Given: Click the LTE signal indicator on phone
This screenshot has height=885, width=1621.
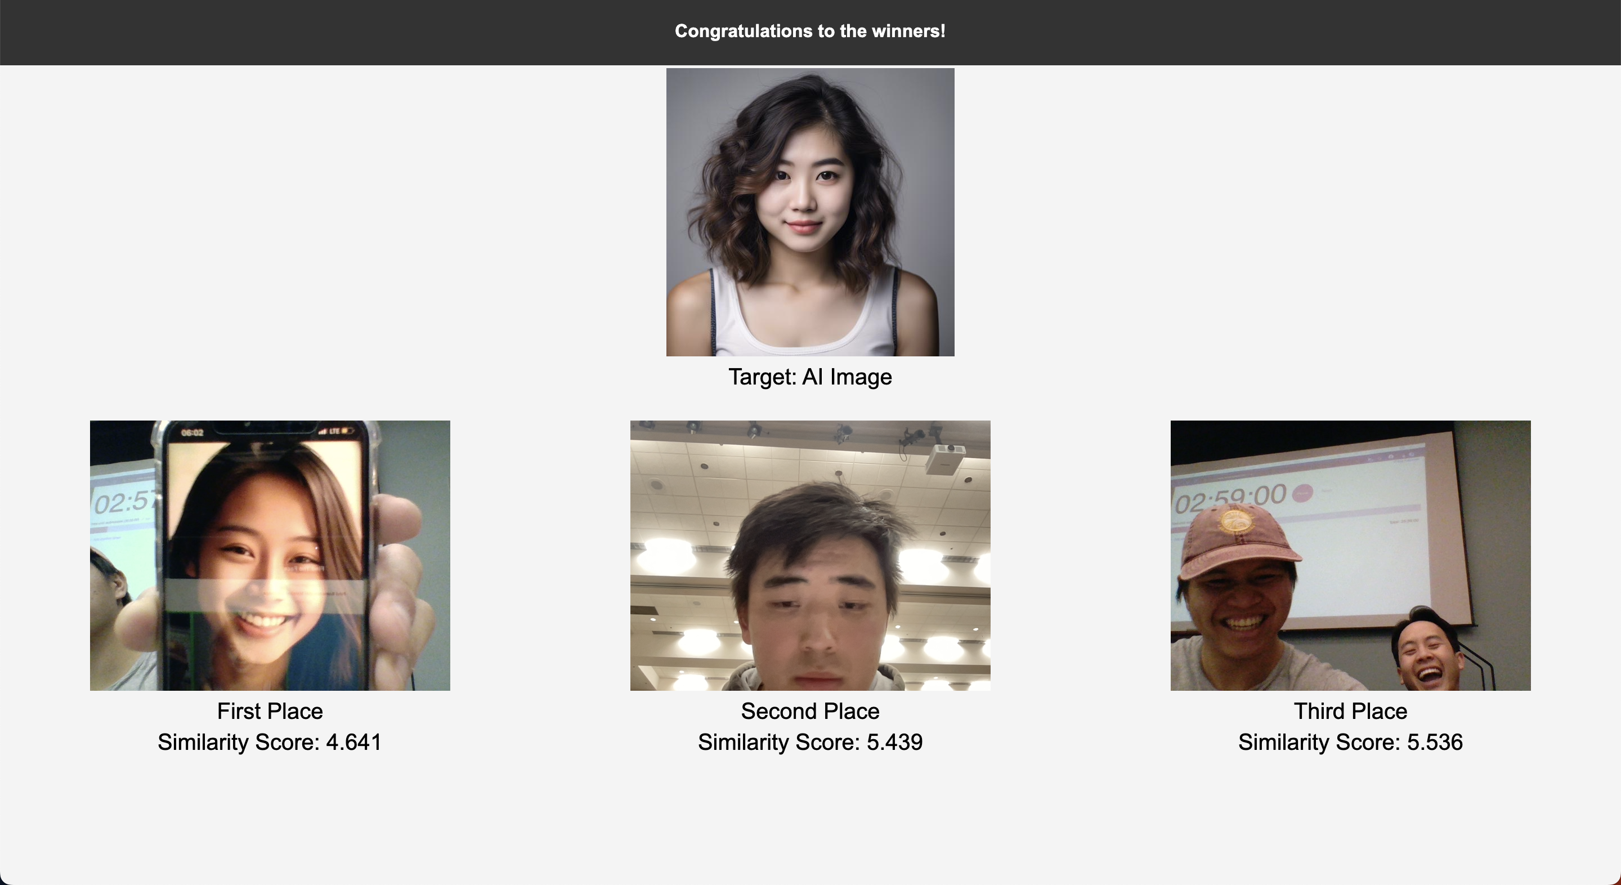Looking at the screenshot, I should click(x=334, y=431).
